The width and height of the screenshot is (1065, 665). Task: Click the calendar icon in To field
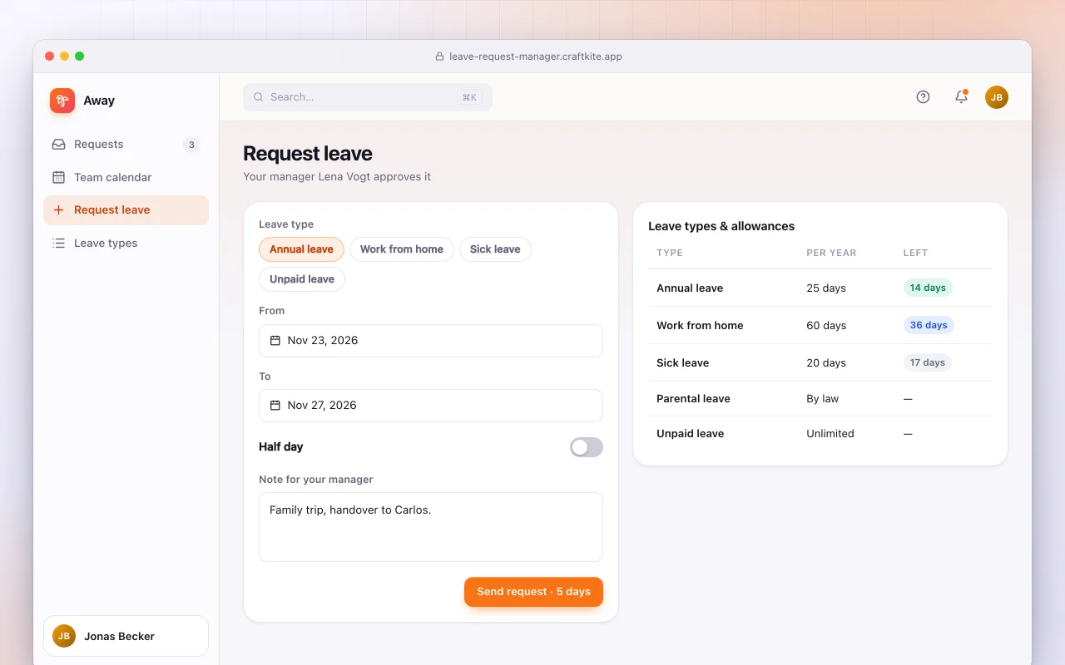click(275, 406)
